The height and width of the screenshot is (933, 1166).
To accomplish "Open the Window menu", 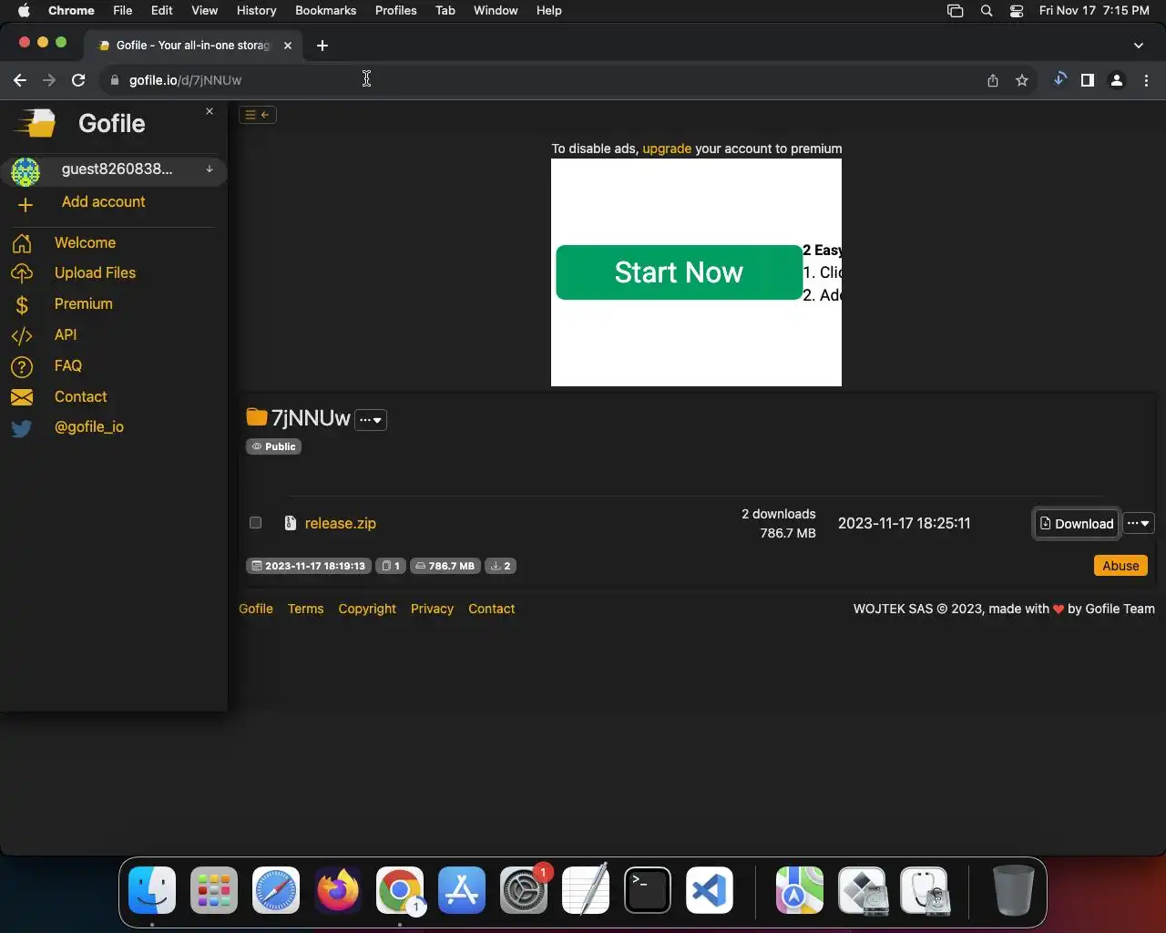I will point(496,11).
